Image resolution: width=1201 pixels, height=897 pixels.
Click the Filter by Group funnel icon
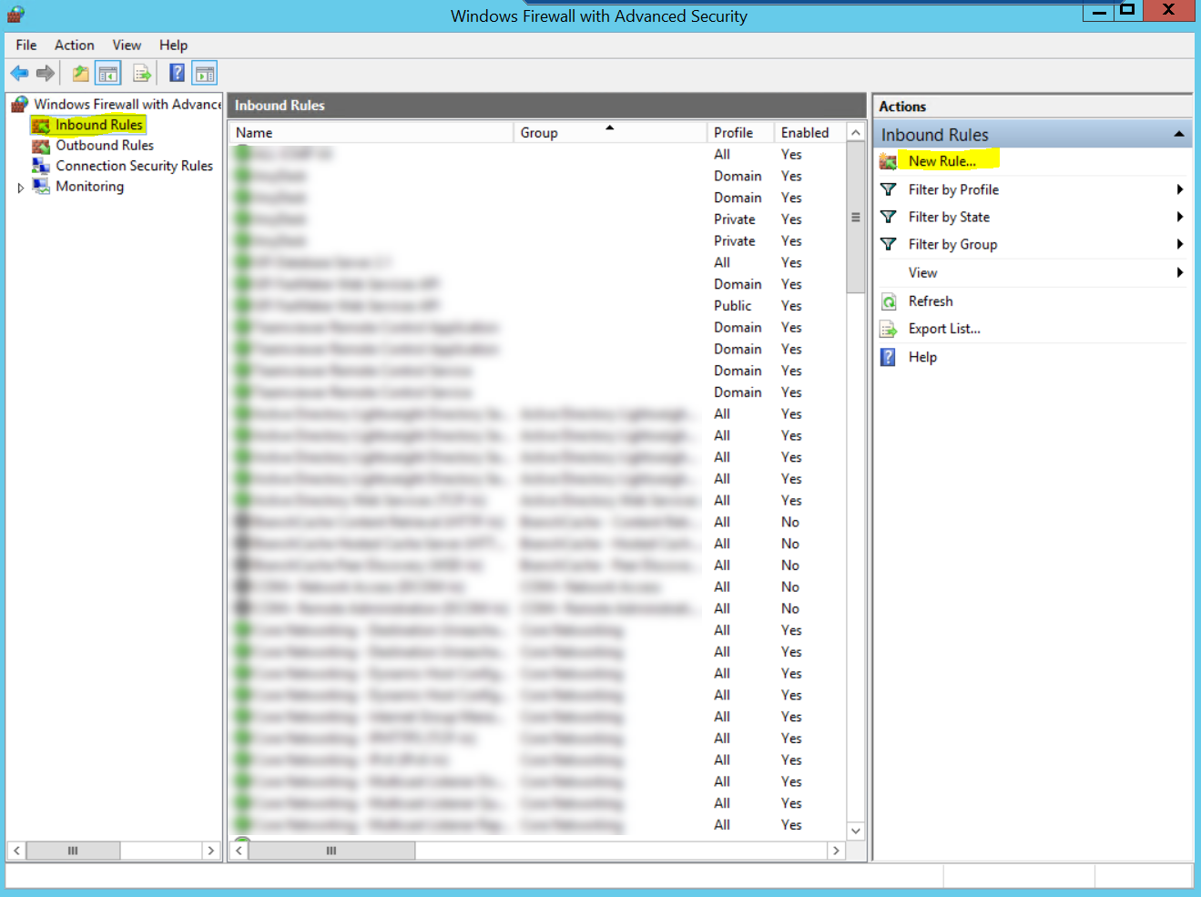[x=889, y=244]
